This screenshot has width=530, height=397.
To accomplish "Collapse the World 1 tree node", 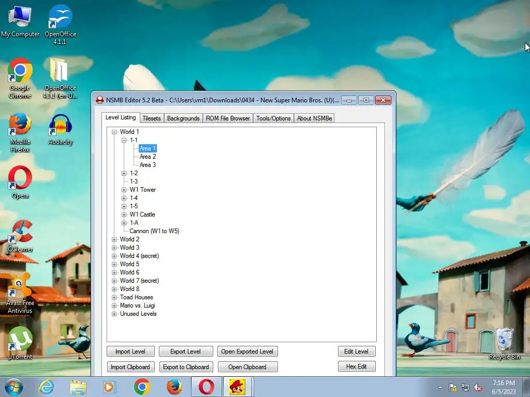I will (114, 132).
